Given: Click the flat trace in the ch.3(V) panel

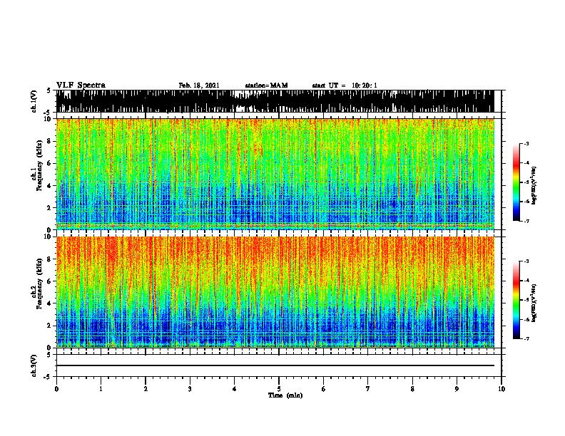Looking at the screenshot, I should pos(275,365).
